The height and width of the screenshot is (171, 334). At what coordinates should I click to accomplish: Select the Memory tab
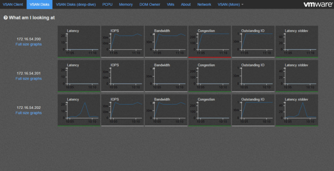(126, 4)
